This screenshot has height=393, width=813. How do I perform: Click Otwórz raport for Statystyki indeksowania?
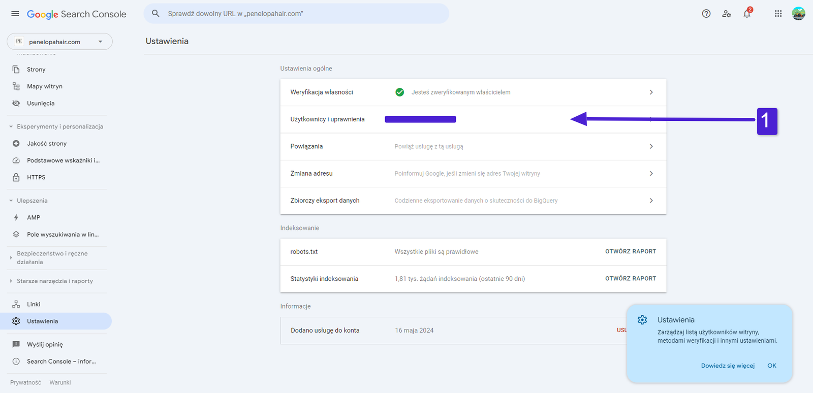click(630, 278)
